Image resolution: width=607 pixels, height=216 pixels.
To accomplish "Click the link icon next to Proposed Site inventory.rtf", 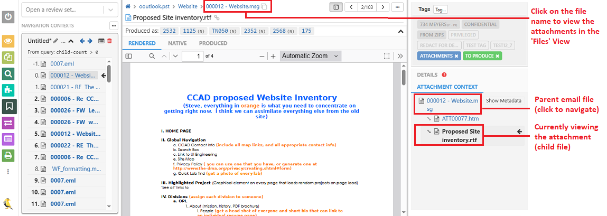I will pyautogui.click(x=217, y=17).
